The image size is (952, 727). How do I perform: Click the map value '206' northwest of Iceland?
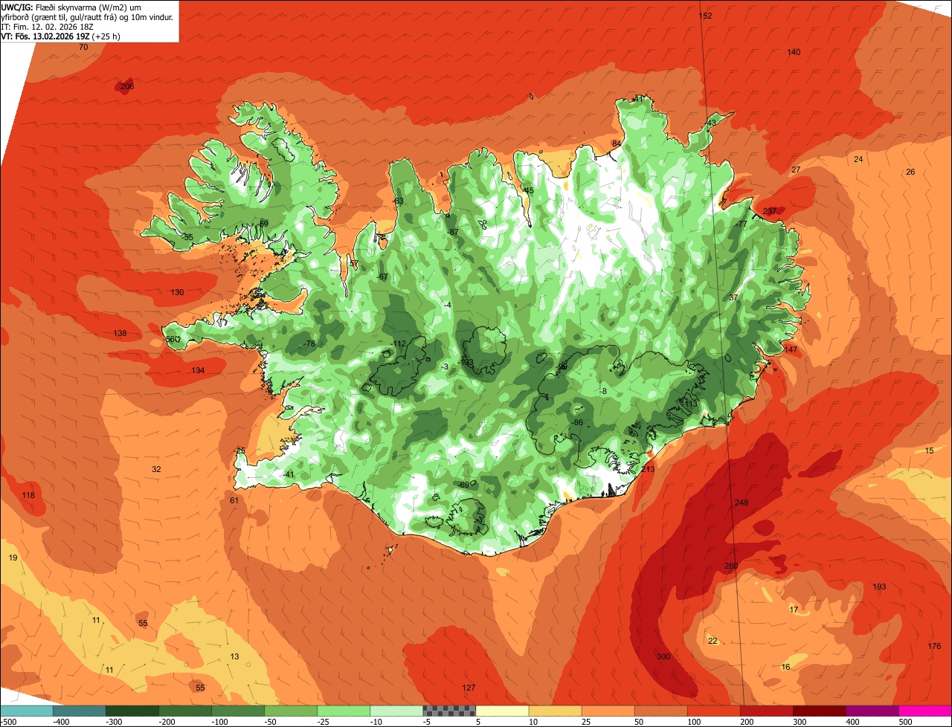[x=127, y=87]
